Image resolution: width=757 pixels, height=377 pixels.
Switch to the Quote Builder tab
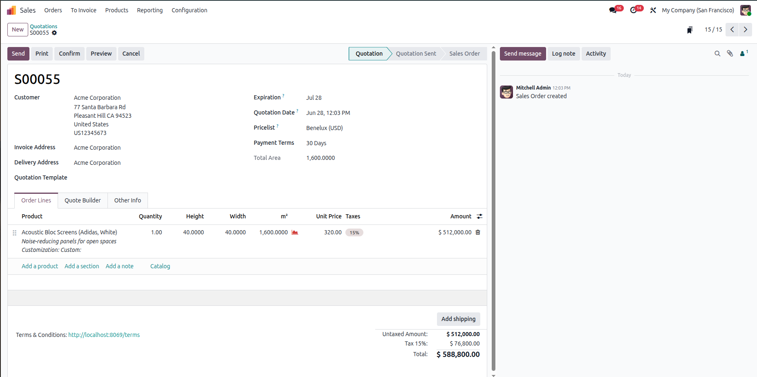coord(83,200)
